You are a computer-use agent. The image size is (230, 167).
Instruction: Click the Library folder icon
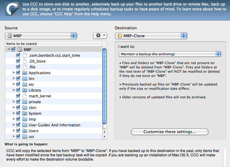pos(25,90)
